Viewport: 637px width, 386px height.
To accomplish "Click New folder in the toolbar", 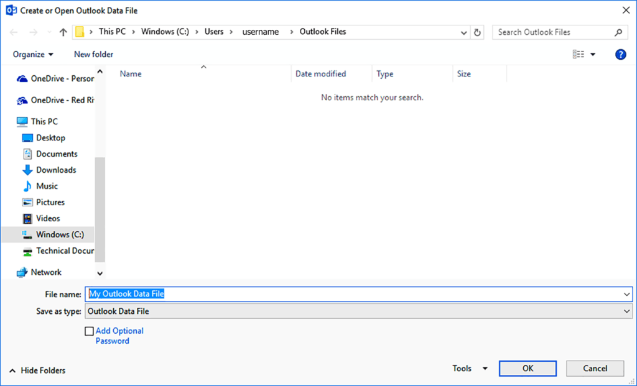I will point(93,55).
